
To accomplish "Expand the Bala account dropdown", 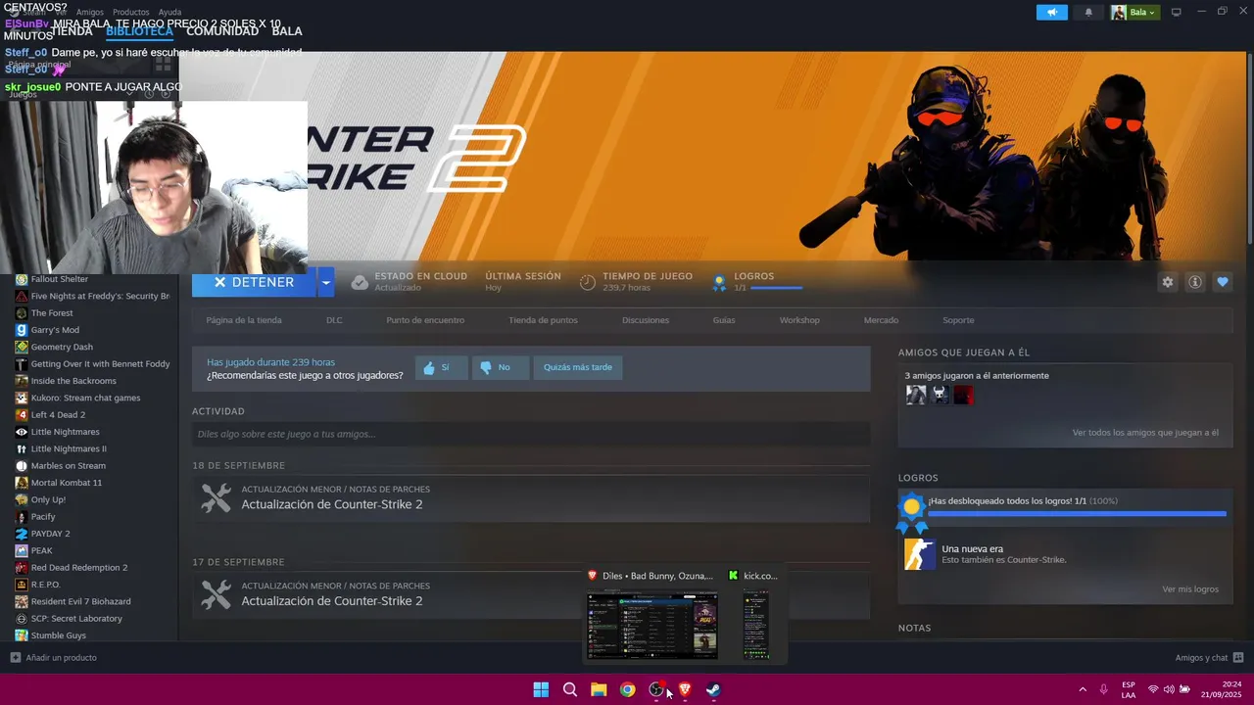I will tap(1134, 13).
